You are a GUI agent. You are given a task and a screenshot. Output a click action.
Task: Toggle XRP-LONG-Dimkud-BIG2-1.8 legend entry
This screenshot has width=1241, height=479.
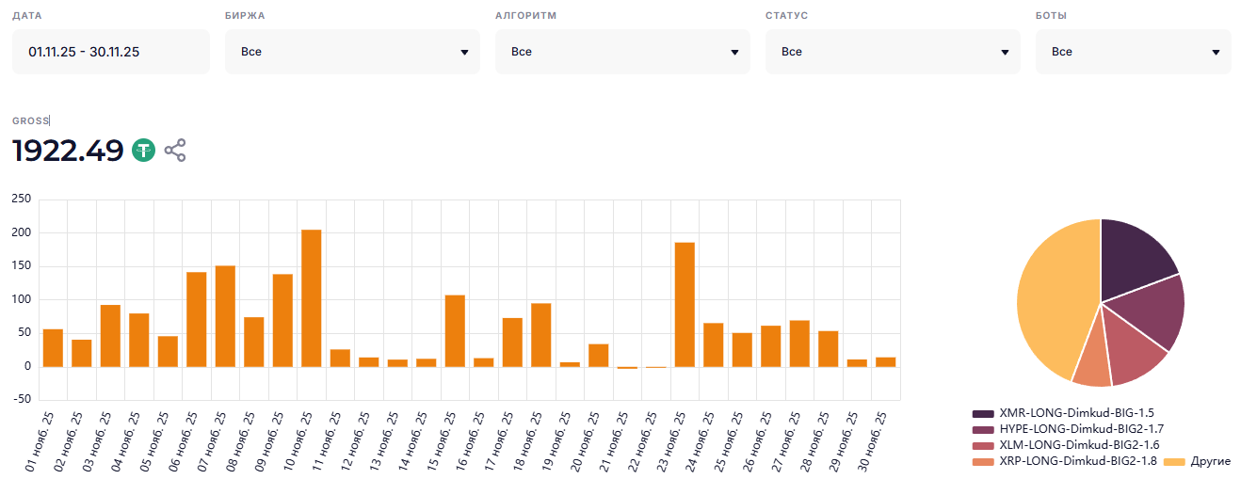(x=1065, y=461)
